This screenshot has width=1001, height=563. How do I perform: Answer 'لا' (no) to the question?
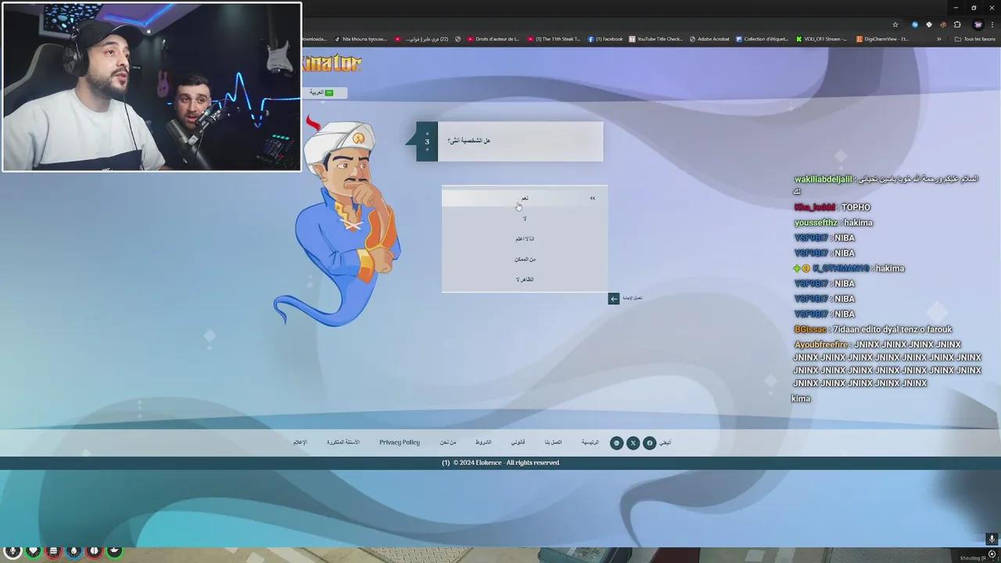[524, 218]
